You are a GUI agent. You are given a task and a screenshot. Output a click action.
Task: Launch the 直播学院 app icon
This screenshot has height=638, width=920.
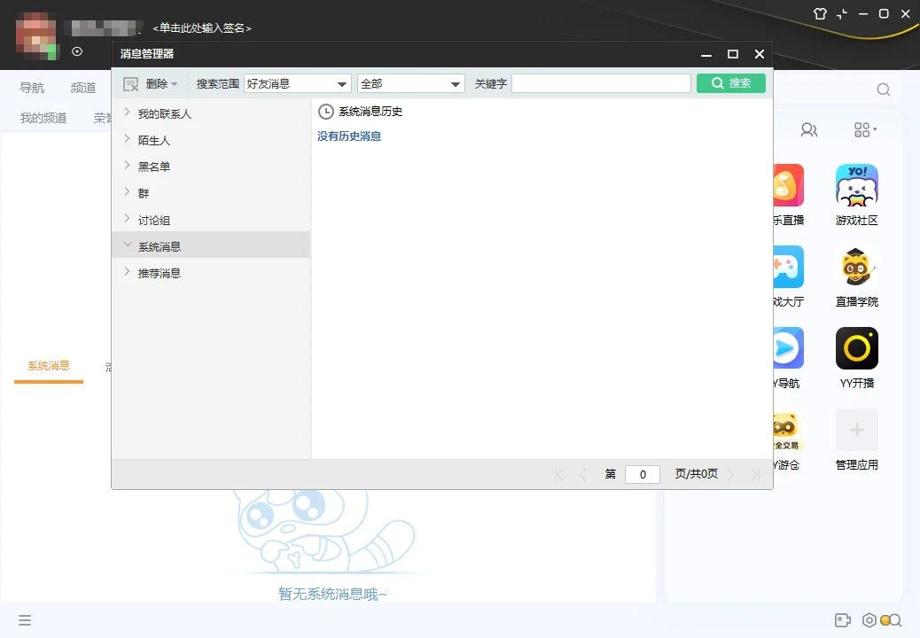(x=857, y=267)
